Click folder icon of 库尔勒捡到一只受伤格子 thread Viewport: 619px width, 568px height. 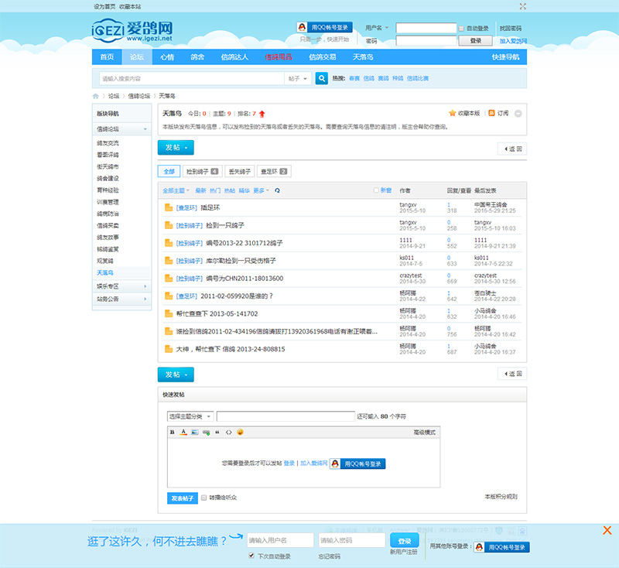[x=169, y=261]
